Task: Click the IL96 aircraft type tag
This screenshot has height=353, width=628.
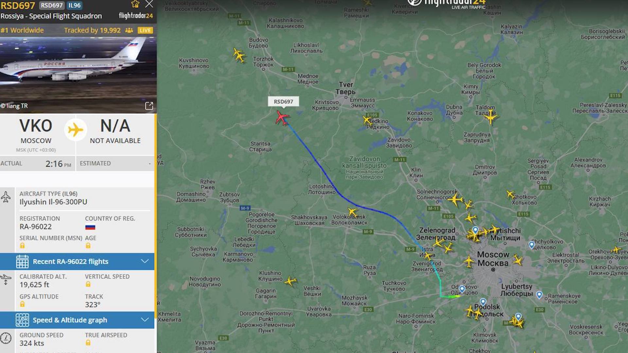Action: coord(75,6)
